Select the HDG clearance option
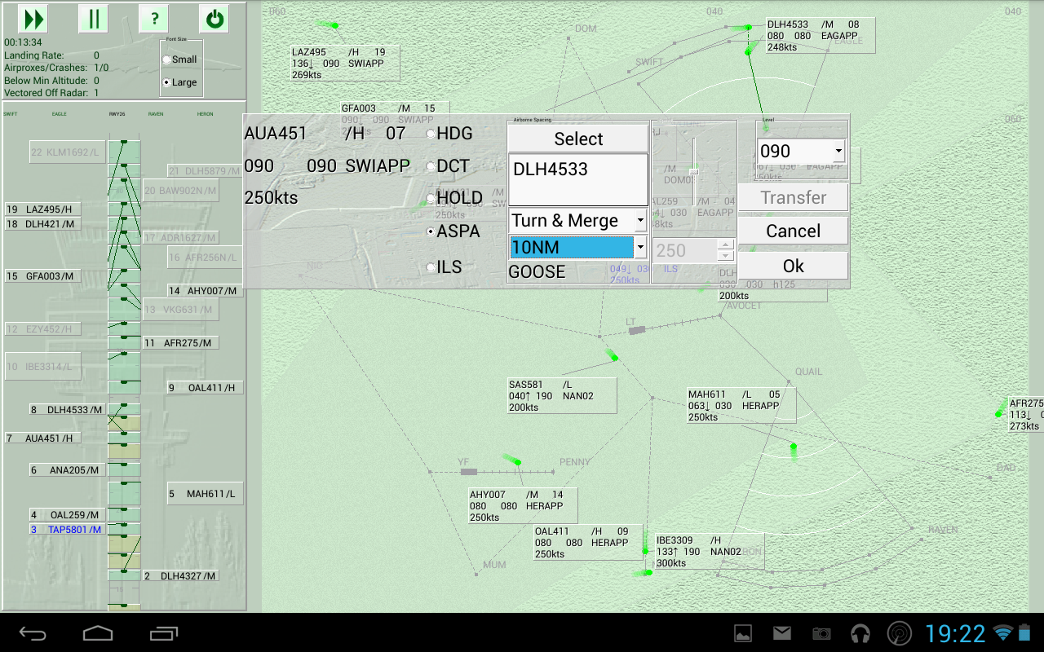Viewport: 1044px width, 652px height. 449,134
